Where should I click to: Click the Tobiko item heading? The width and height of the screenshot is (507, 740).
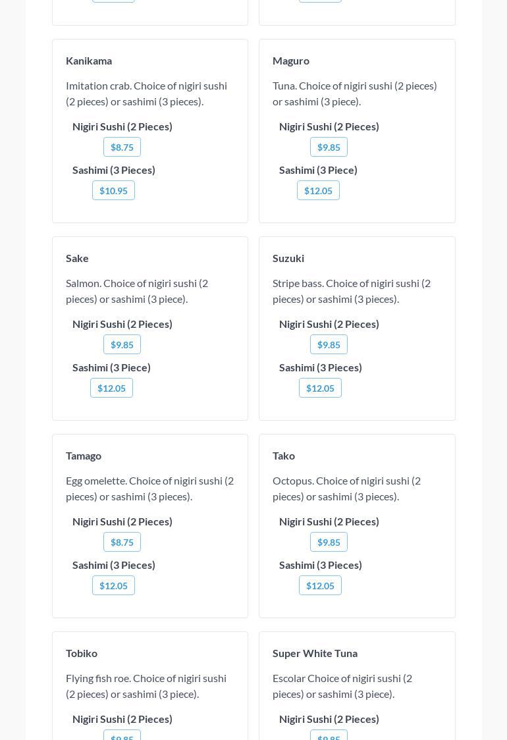(x=82, y=653)
